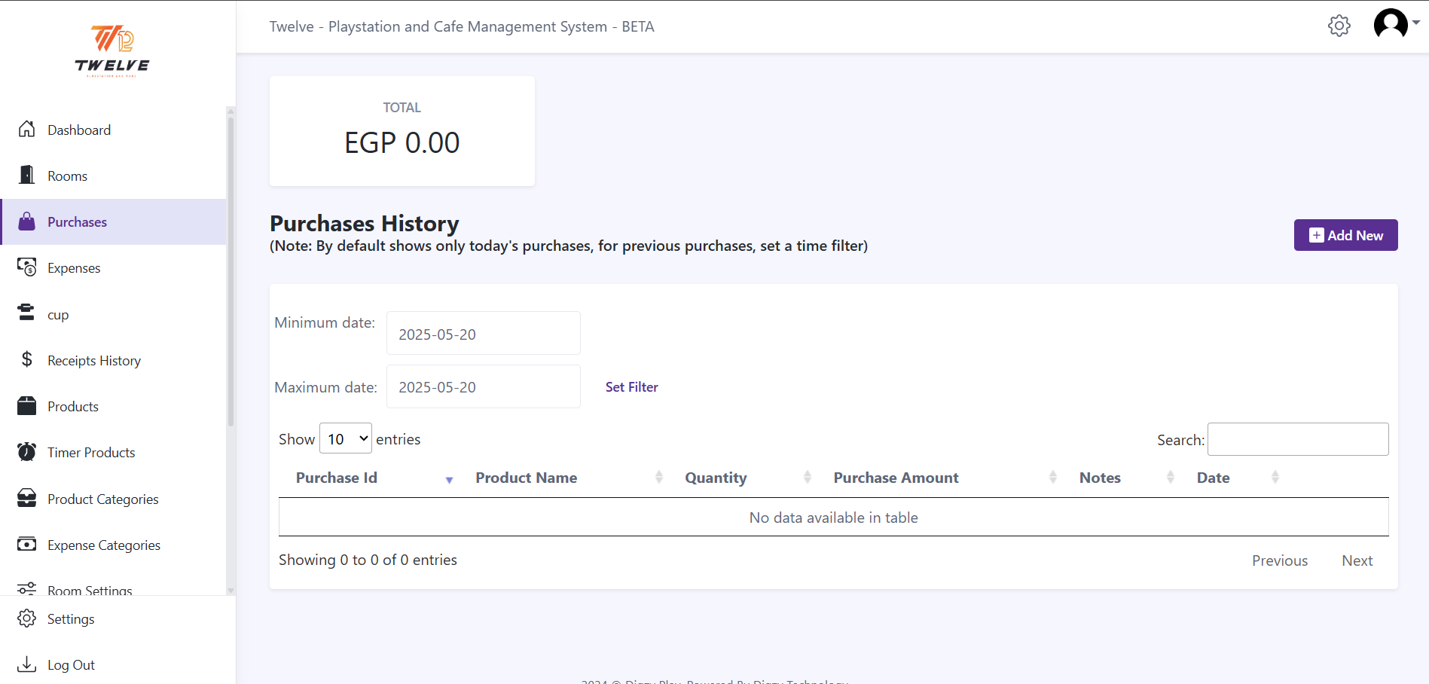Click the Receipts History dollar icon

tap(27, 360)
